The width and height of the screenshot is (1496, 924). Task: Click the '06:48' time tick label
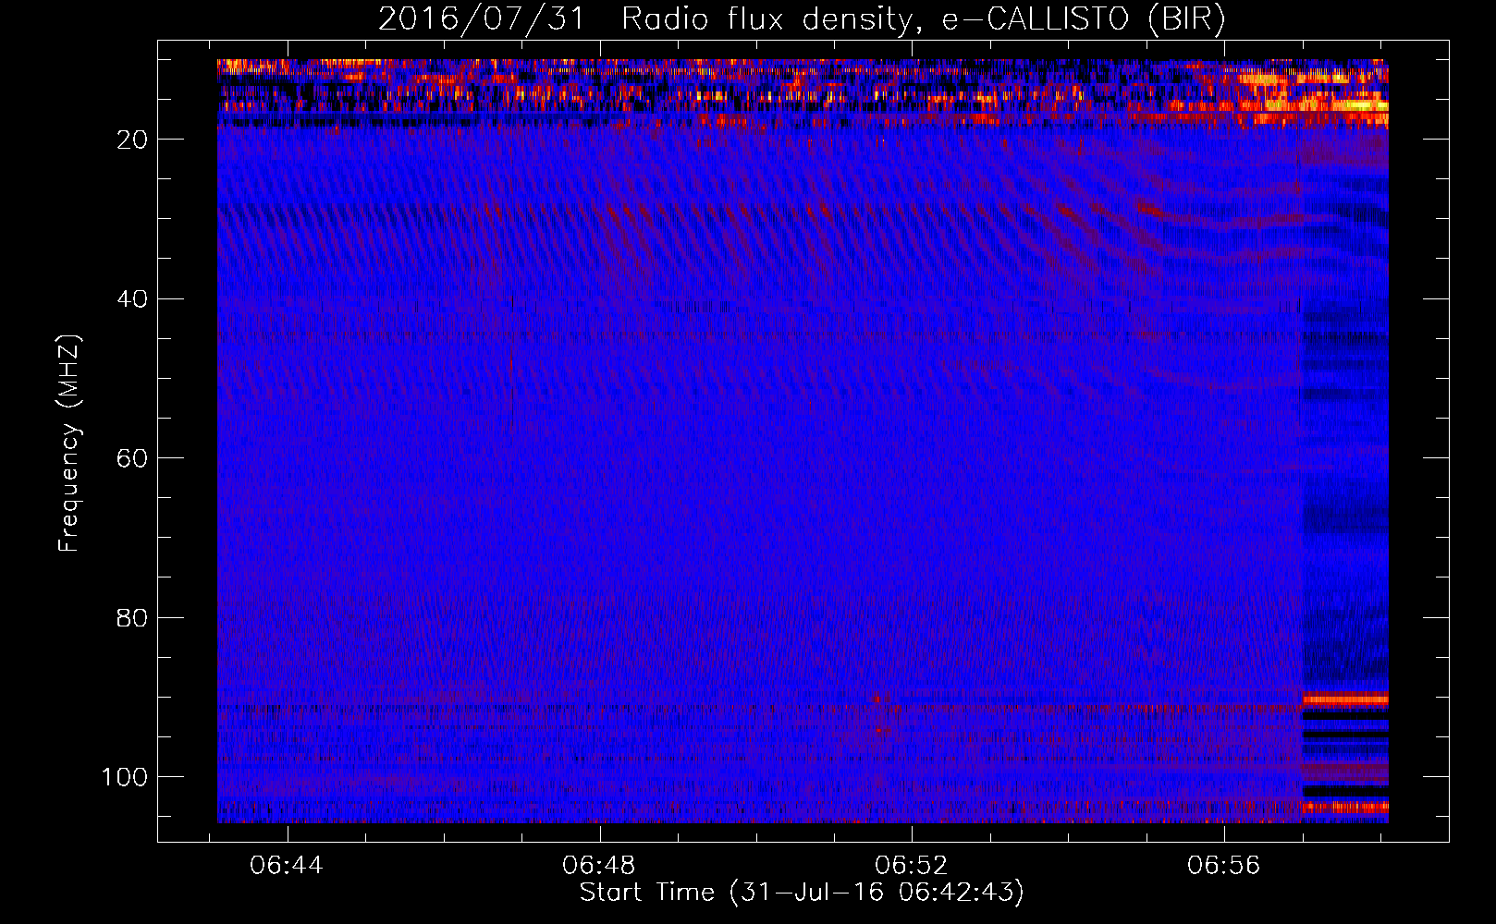599,866
